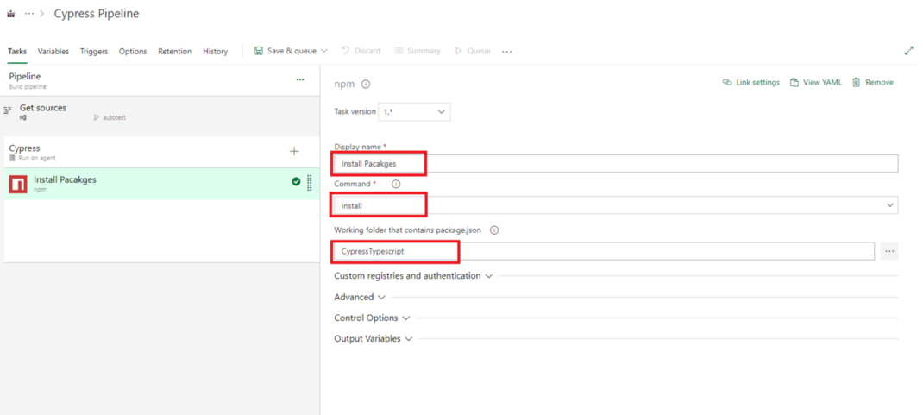
Task: Open the Variables tab
Action: (x=53, y=51)
